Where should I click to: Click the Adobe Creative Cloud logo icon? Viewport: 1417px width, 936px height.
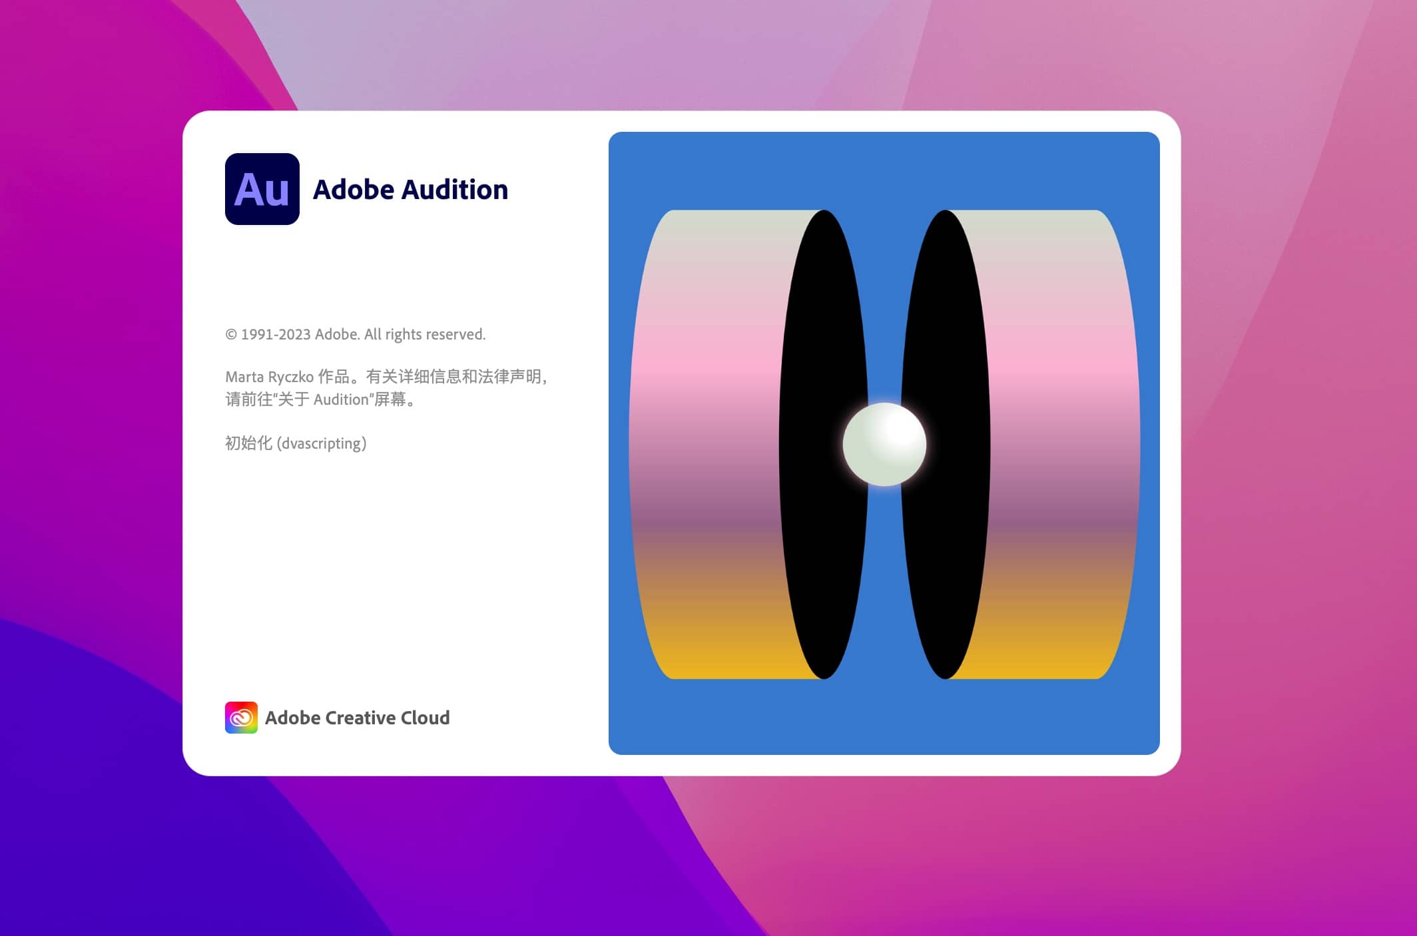[241, 718]
